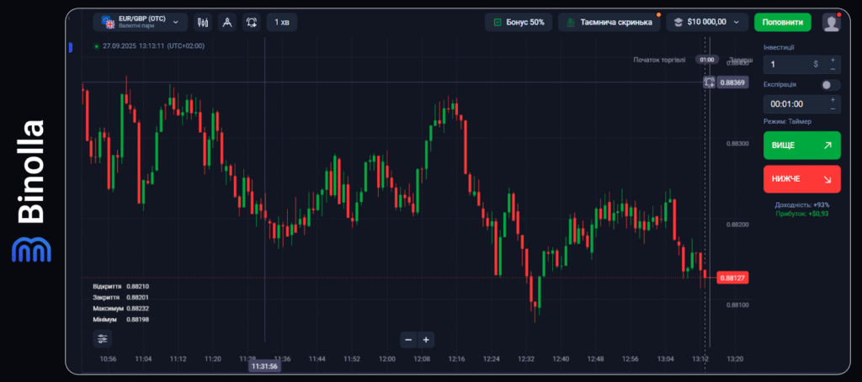Zoom in the chart with plus button

pyautogui.click(x=427, y=340)
